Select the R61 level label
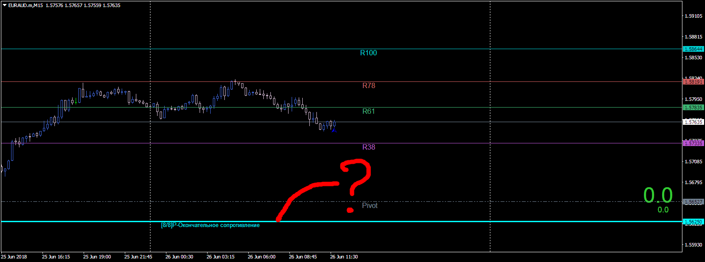Screen dimensions: 705x262 click(x=369, y=112)
